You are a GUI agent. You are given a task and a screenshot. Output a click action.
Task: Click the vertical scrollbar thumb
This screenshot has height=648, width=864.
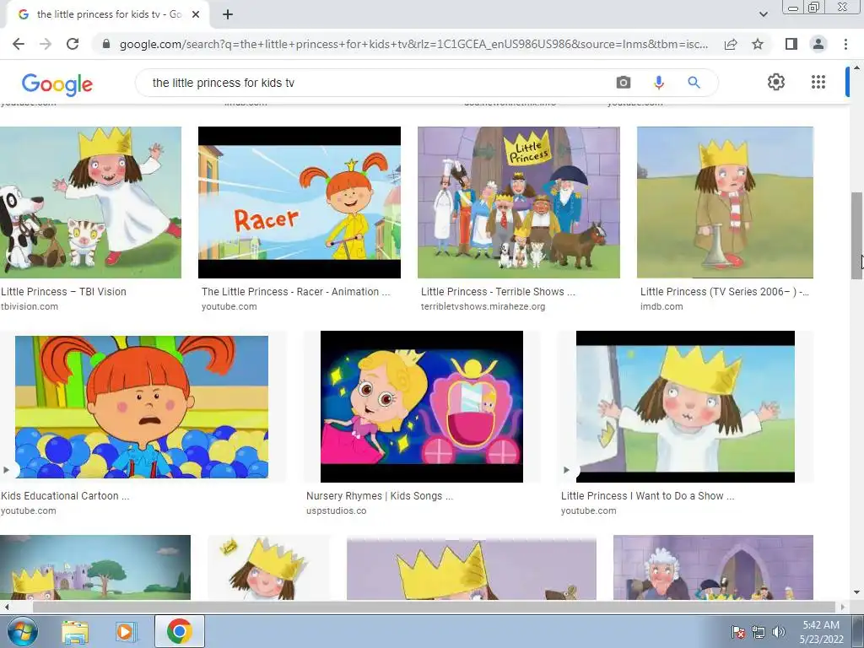tap(856, 235)
